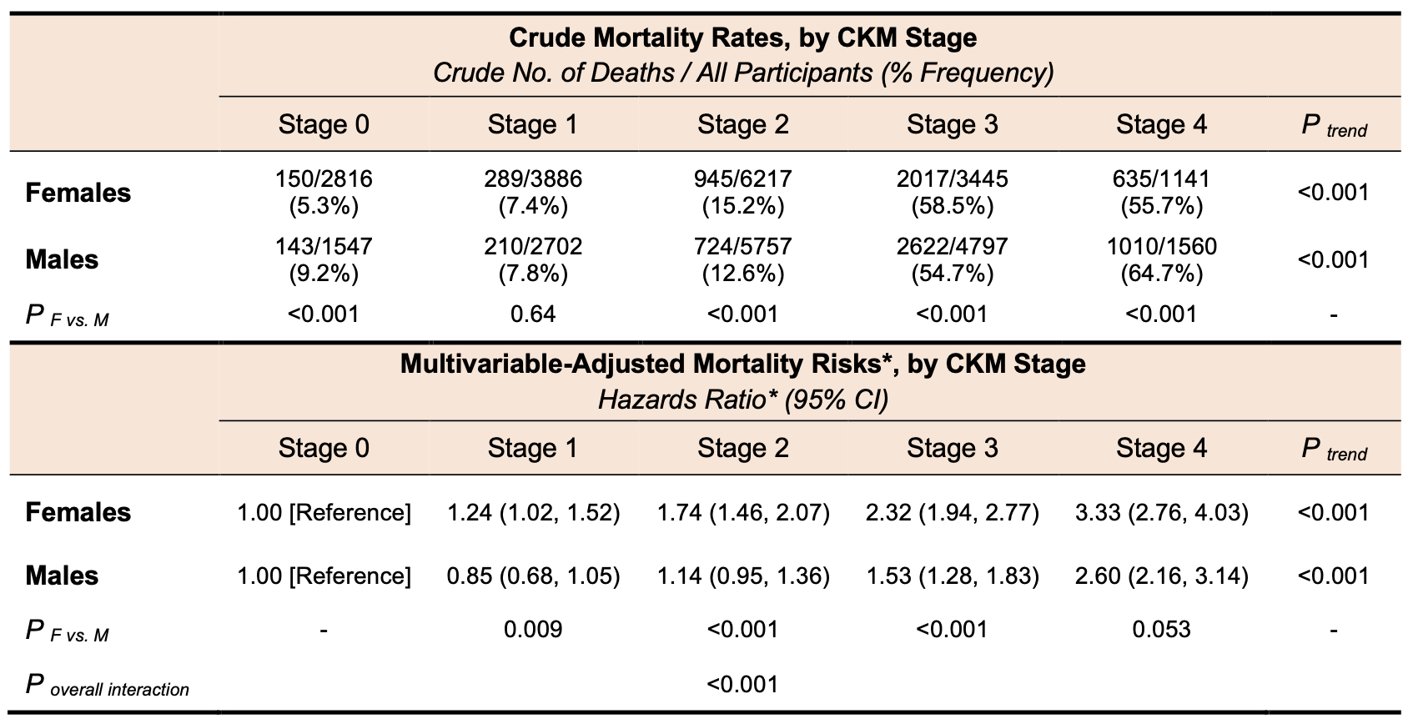Click the Females 1.00 [Reference] cell
Viewport: 1408px width, 724px height.
[324, 512]
